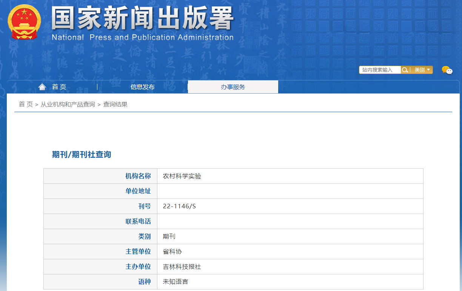Click the 22-1146/S journal number value
The width and height of the screenshot is (462, 291).
pos(179,206)
